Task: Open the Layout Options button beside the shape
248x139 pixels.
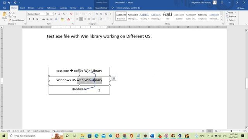Action: tap(114, 78)
